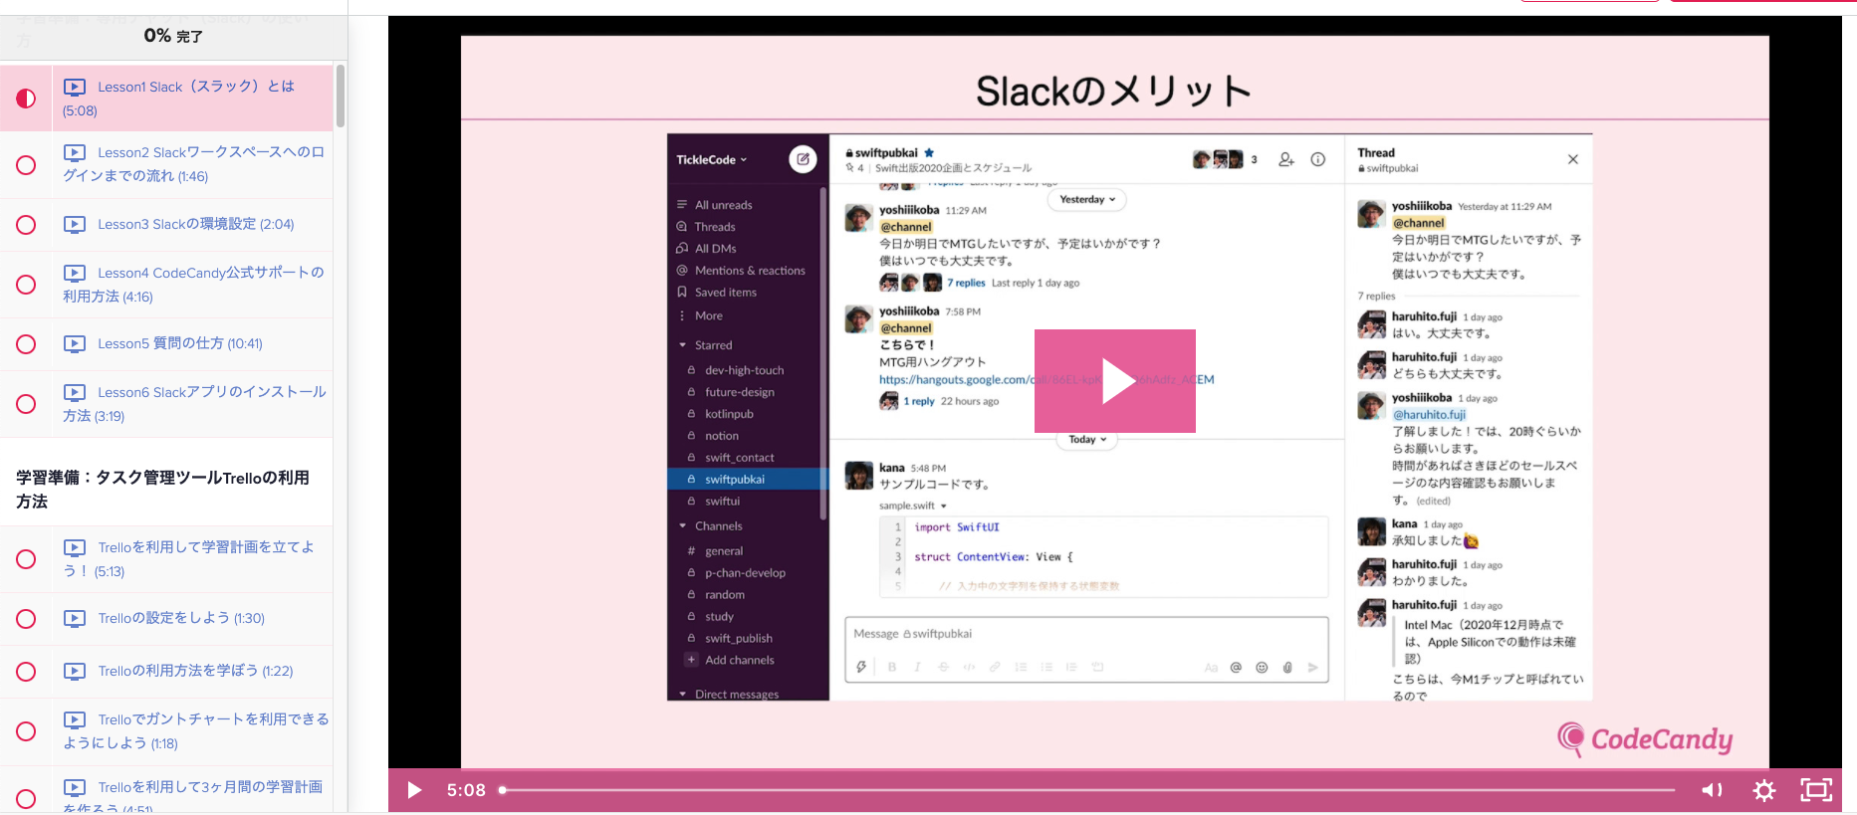The image size is (1857, 815).
Task: Click the 0% 完了 progress label
Action: (x=173, y=36)
